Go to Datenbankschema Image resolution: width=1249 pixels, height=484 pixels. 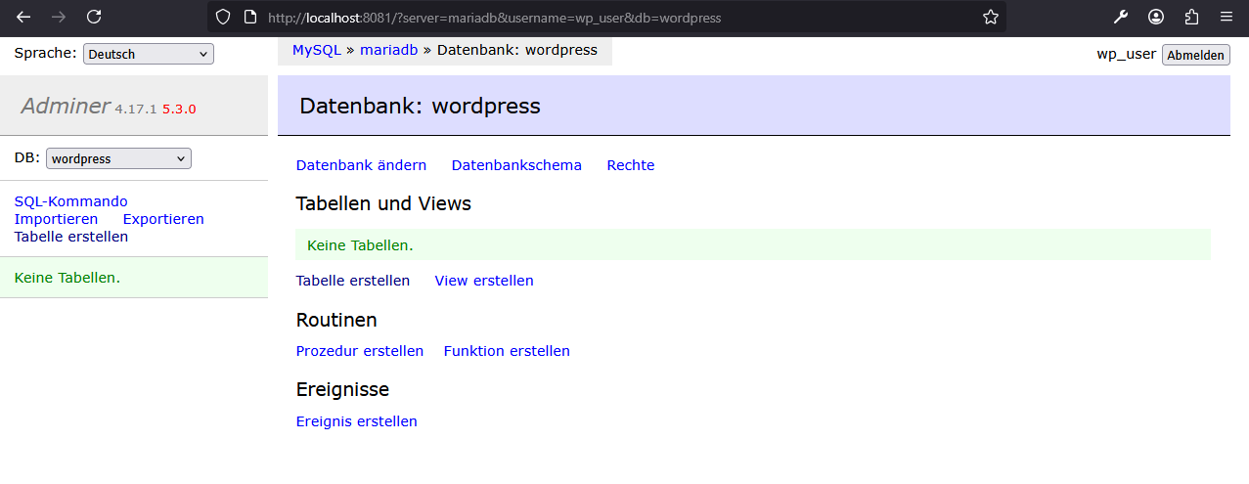(x=515, y=165)
